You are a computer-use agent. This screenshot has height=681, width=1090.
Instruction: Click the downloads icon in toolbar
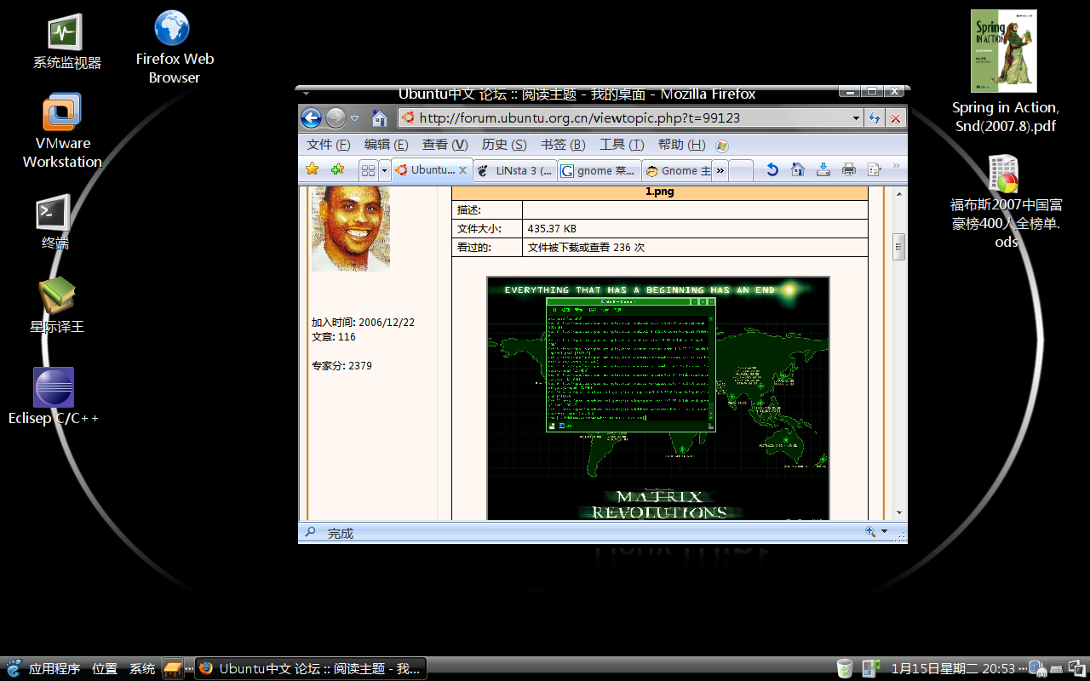[823, 169]
